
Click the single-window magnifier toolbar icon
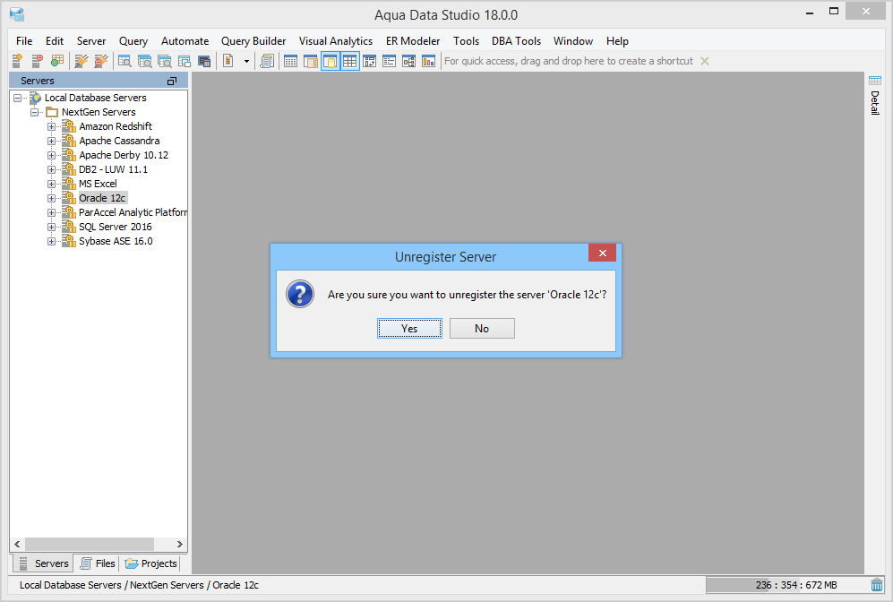(125, 61)
